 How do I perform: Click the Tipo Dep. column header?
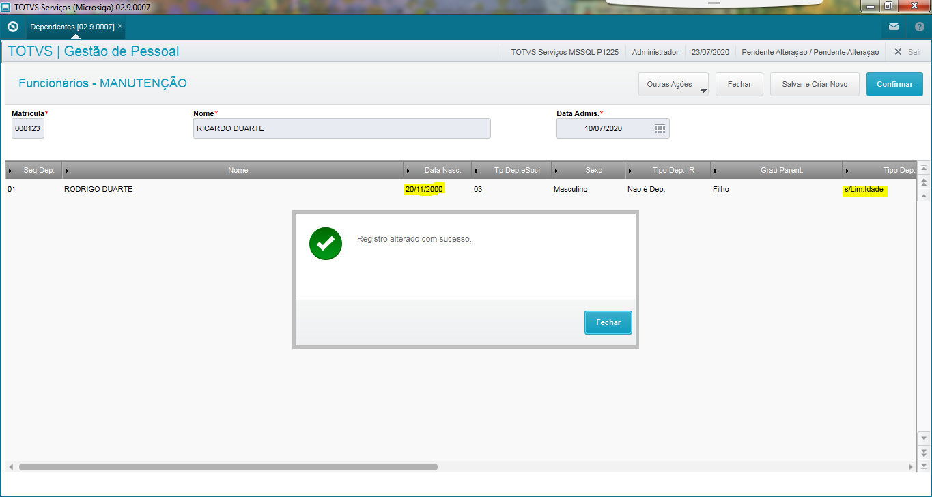point(880,170)
